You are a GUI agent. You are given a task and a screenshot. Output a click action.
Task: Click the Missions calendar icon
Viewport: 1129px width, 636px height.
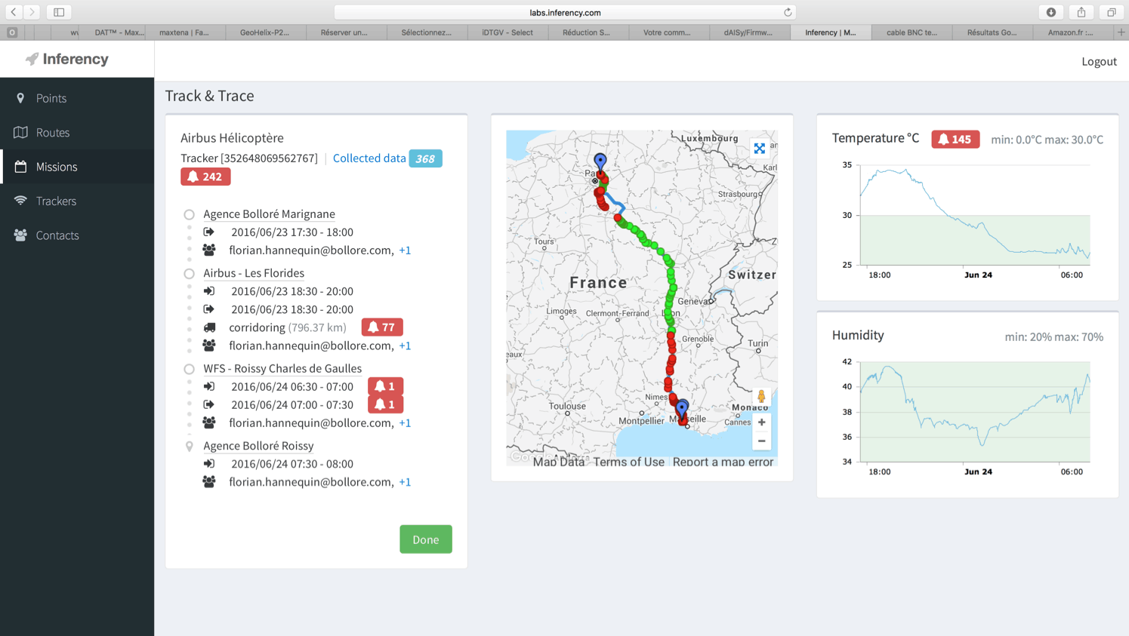click(20, 167)
